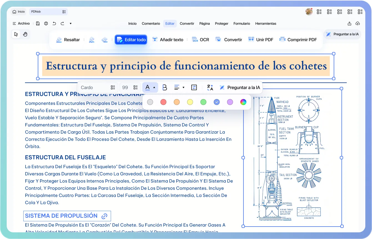
Task: Click the Bold formatting icon
Action: [x=165, y=87]
